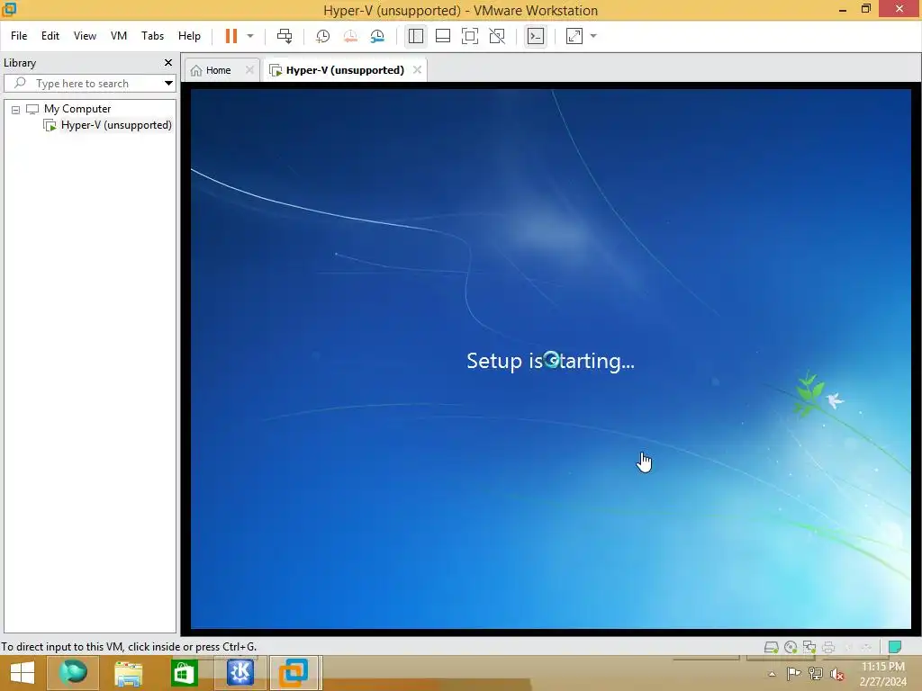Viewport: 922px width, 691px height.
Task: Open the dropdown arrow next to Pause
Action: tap(250, 36)
